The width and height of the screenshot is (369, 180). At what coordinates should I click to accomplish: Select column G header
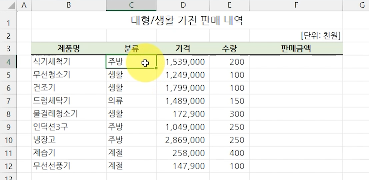[356, 5]
